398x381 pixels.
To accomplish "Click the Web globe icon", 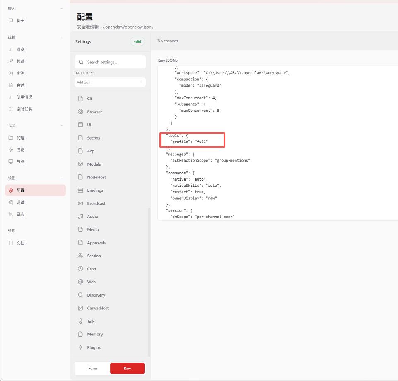I will pyautogui.click(x=80, y=282).
